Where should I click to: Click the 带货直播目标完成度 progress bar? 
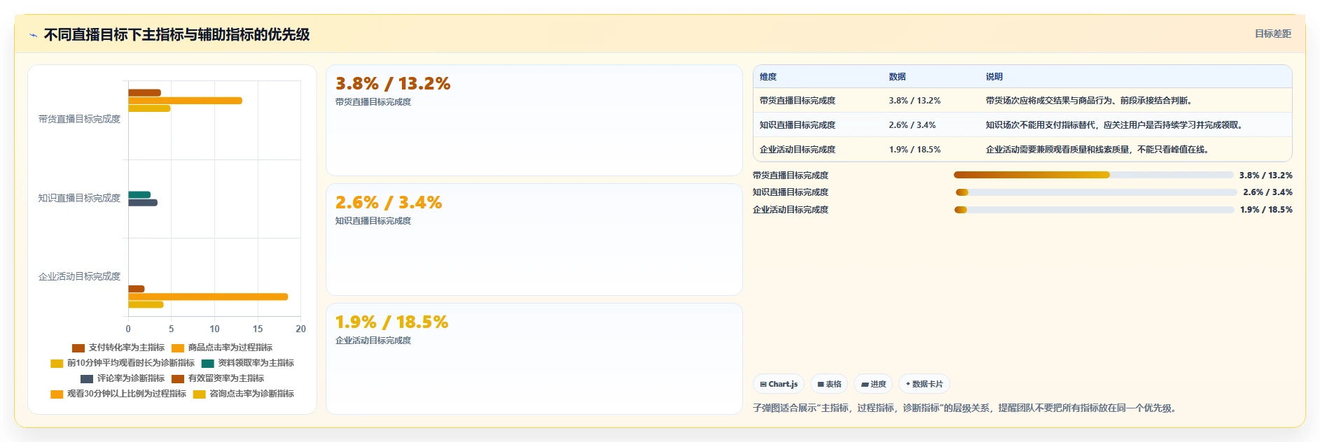click(1093, 175)
